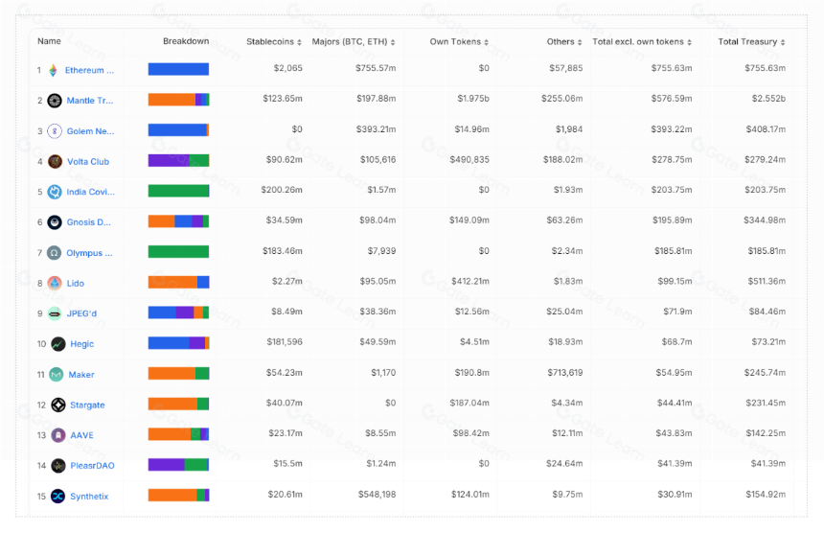Click the Ethereum logo icon in row 1

(53, 70)
